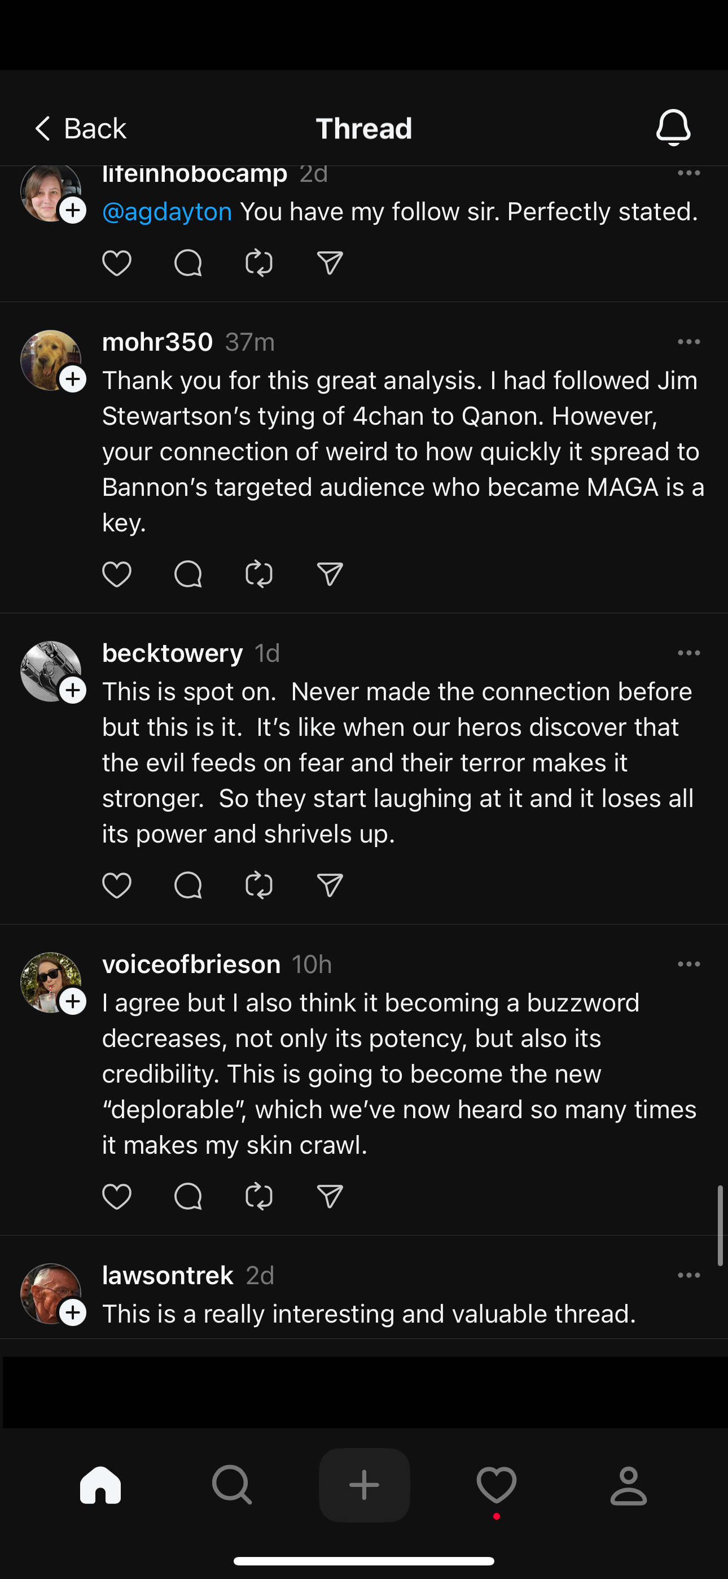This screenshot has height=1579, width=728.
Task: Tap the notification bell icon
Action: click(x=673, y=128)
